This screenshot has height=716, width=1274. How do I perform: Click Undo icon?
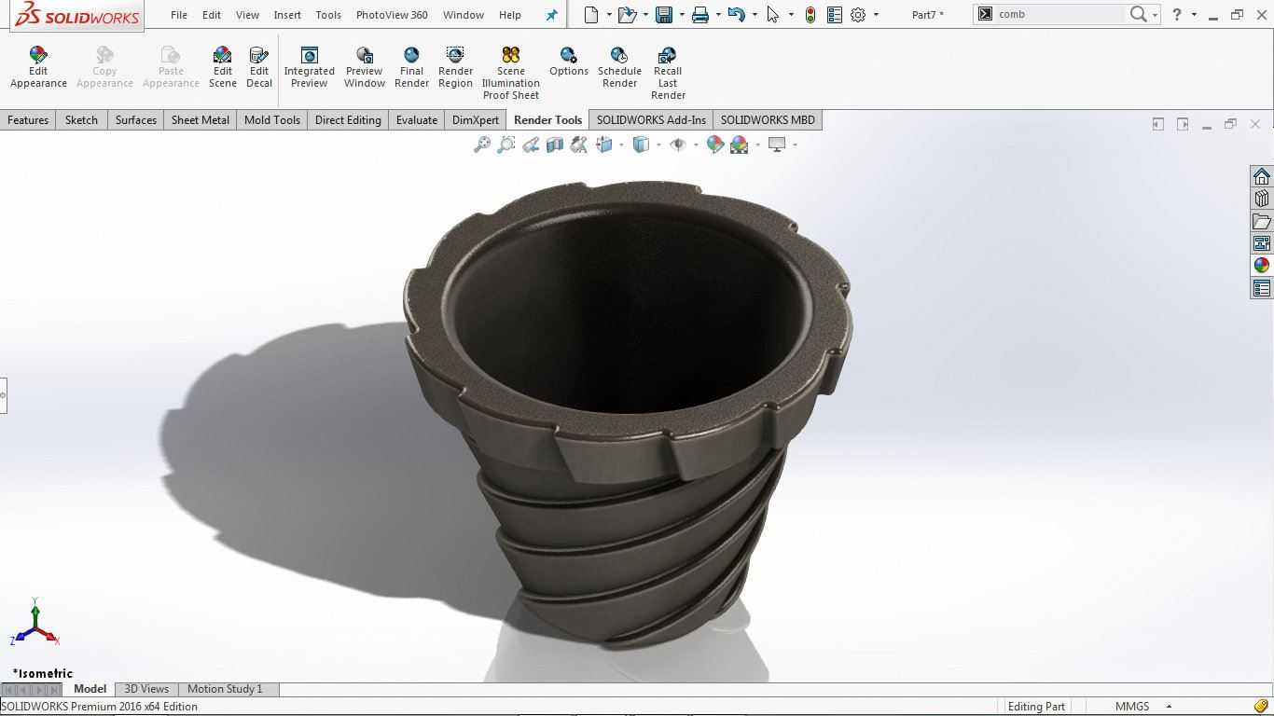[x=736, y=14]
